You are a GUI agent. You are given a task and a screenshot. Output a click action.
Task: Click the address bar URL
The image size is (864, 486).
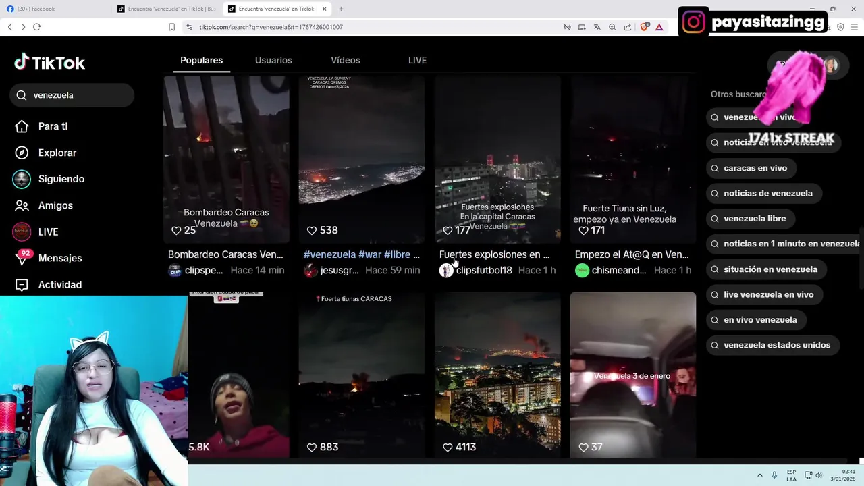coord(271,27)
